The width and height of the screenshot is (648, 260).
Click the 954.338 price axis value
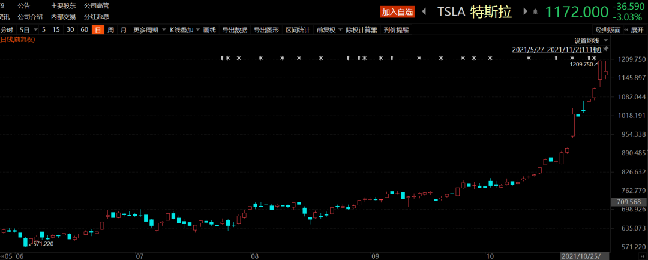coord(632,134)
